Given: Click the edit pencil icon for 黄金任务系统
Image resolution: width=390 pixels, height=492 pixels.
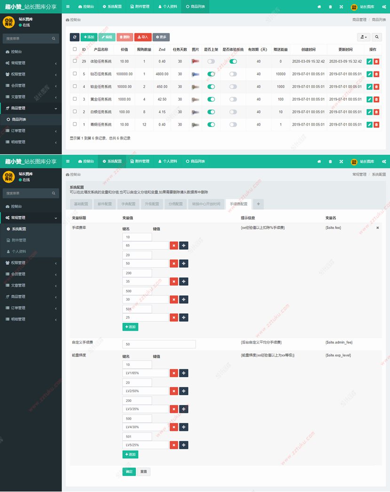Looking at the screenshot, I should click(369, 99).
